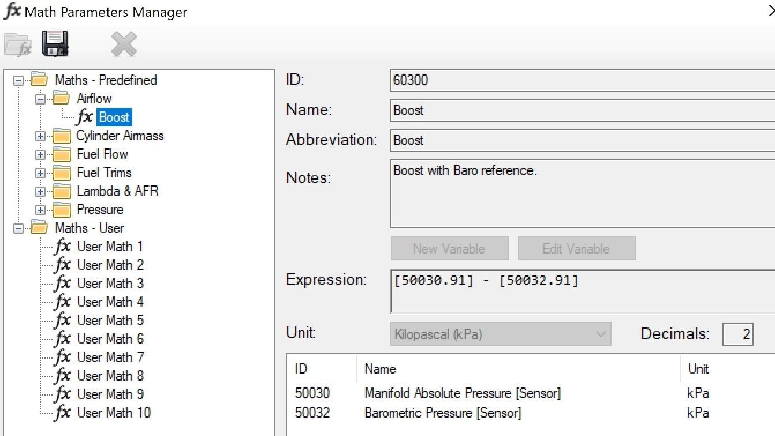Click the fx icon beside User Math 5
This screenshot has height=436, width=775.
coord(62,321)
